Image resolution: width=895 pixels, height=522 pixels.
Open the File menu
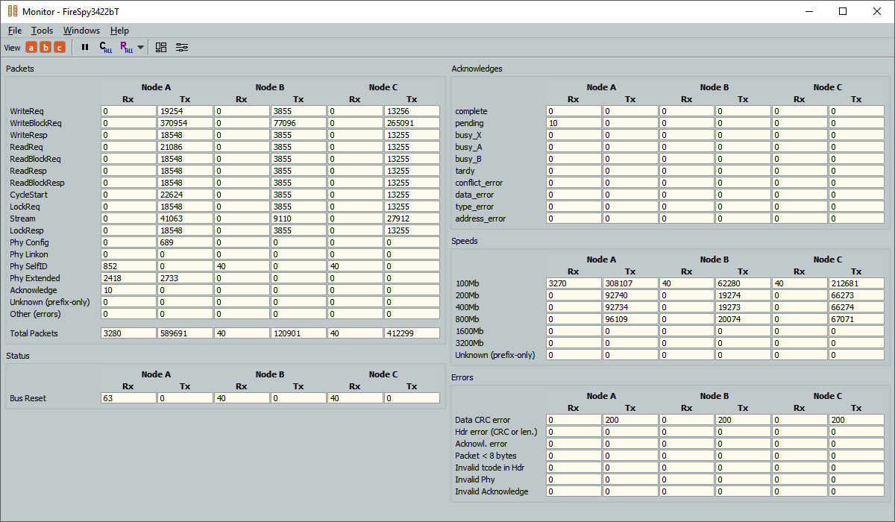[15, 31]
